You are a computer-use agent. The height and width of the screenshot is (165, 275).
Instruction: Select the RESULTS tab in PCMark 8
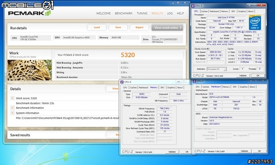tap(157, 13)
